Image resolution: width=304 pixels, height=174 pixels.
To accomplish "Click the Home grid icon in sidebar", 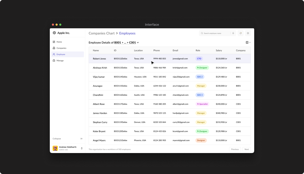I will click(x=54, y=42).
